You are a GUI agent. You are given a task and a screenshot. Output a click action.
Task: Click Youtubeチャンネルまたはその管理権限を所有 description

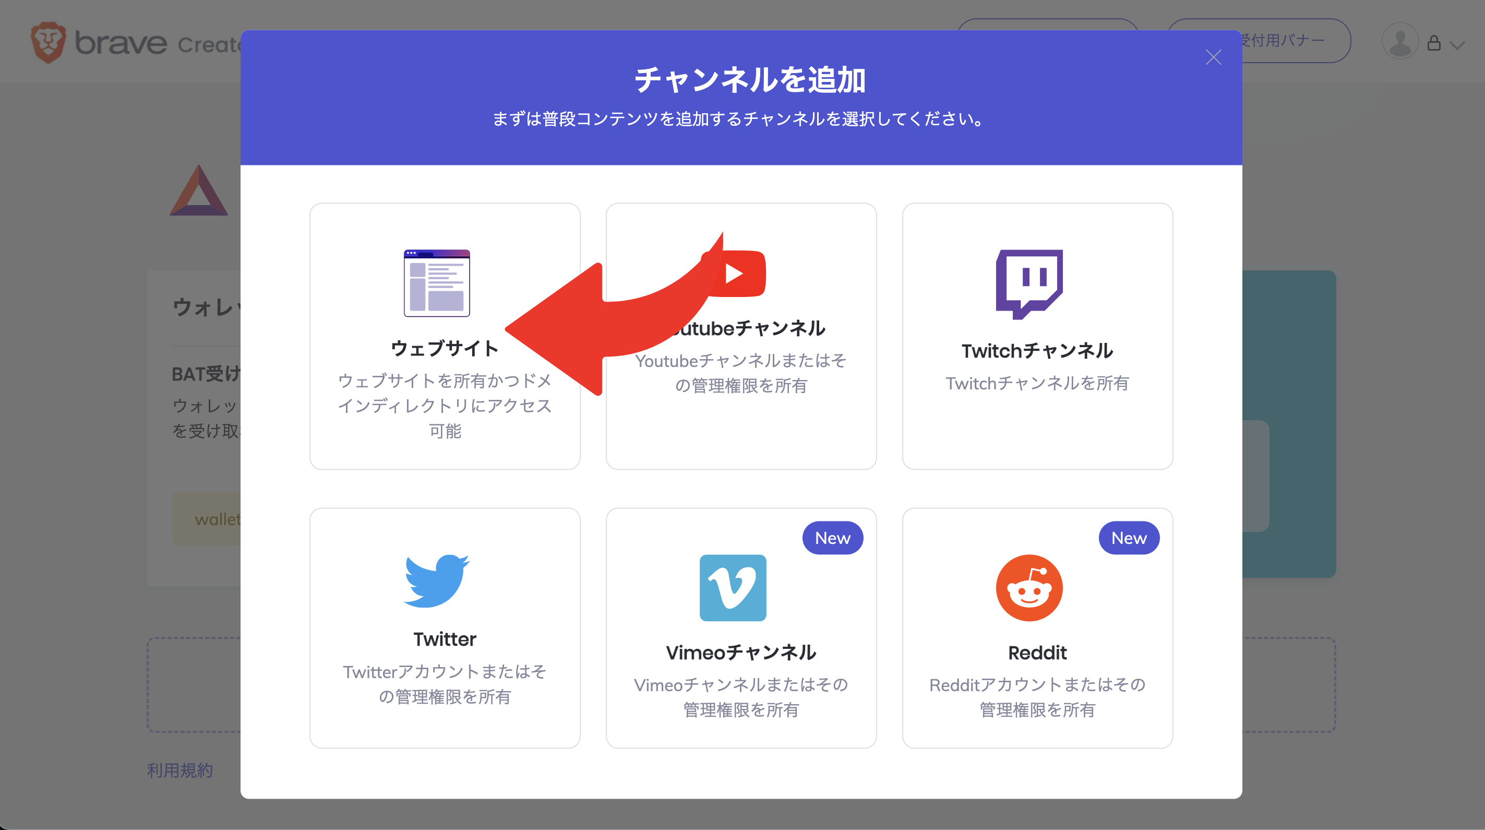(741, 373)
